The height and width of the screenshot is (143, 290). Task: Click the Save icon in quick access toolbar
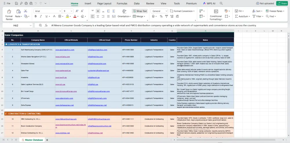tap(17, 3)
